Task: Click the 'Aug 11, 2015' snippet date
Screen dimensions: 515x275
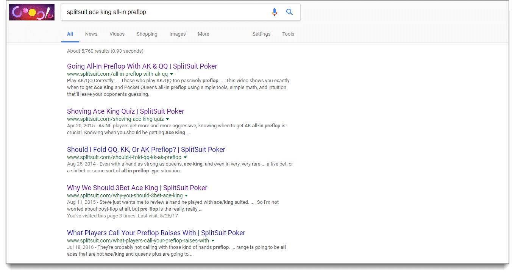Action: [x=81, y=202]
